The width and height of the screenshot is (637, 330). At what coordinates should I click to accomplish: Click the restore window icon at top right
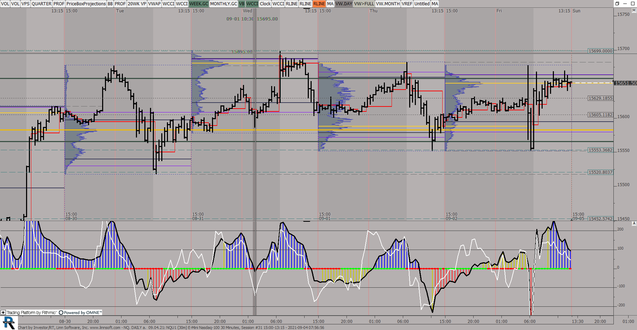tap(617, 4)
